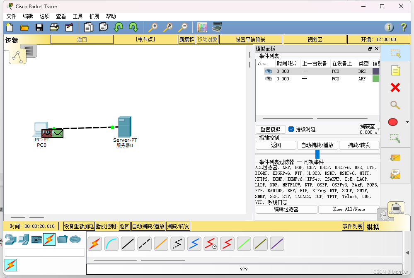This screenshot has height=278, width=414.
Task: Open the 帮助 menu
Action: pyautogui.click(x=111, y=17)
